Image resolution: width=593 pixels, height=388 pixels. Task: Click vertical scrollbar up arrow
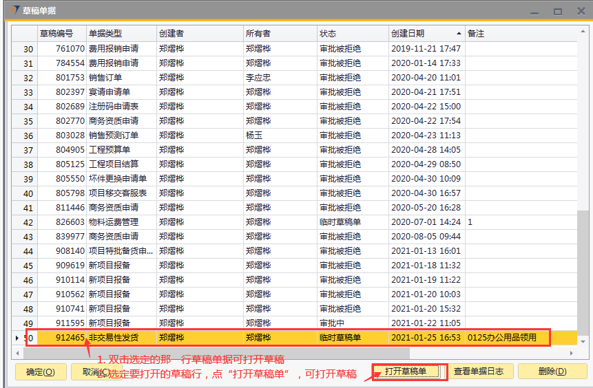pos(583,32)
